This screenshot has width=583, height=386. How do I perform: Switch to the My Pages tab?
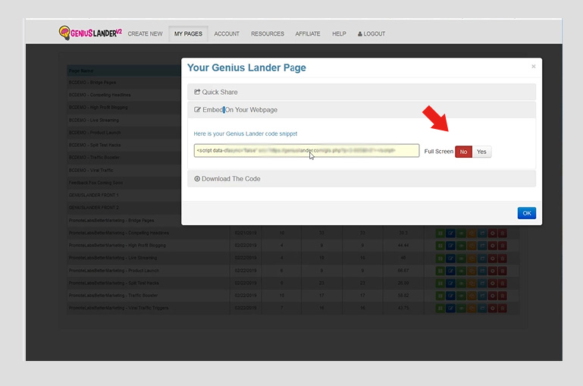(x=188, y=34)
